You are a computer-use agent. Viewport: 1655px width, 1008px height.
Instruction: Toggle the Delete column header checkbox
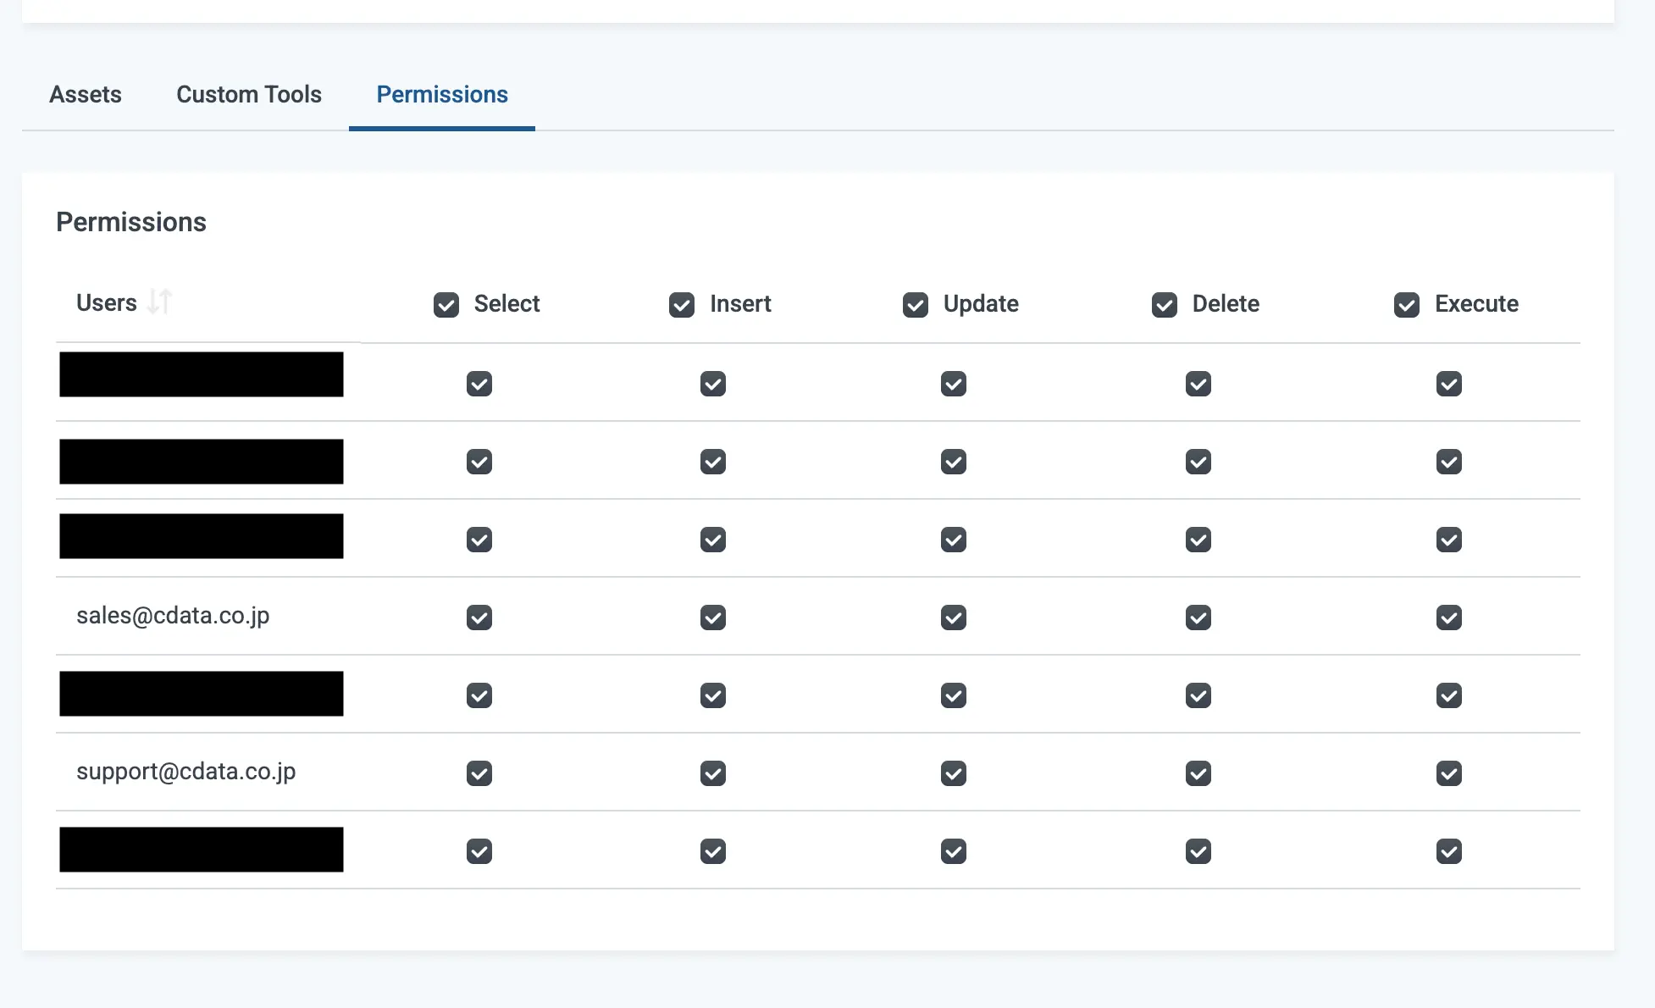click(1165, 305)
